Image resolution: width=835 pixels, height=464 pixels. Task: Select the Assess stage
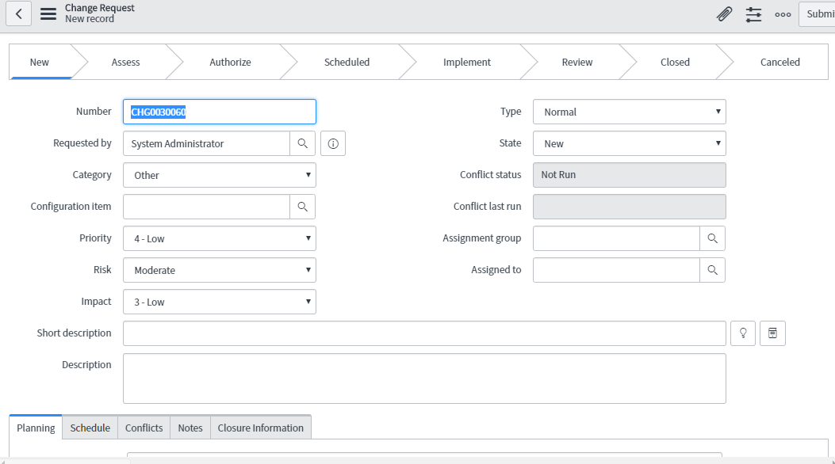click(125, 63)
